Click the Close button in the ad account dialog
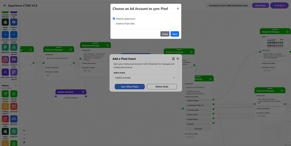The width and height of the screenshot is (291, 146). [165, 34]
